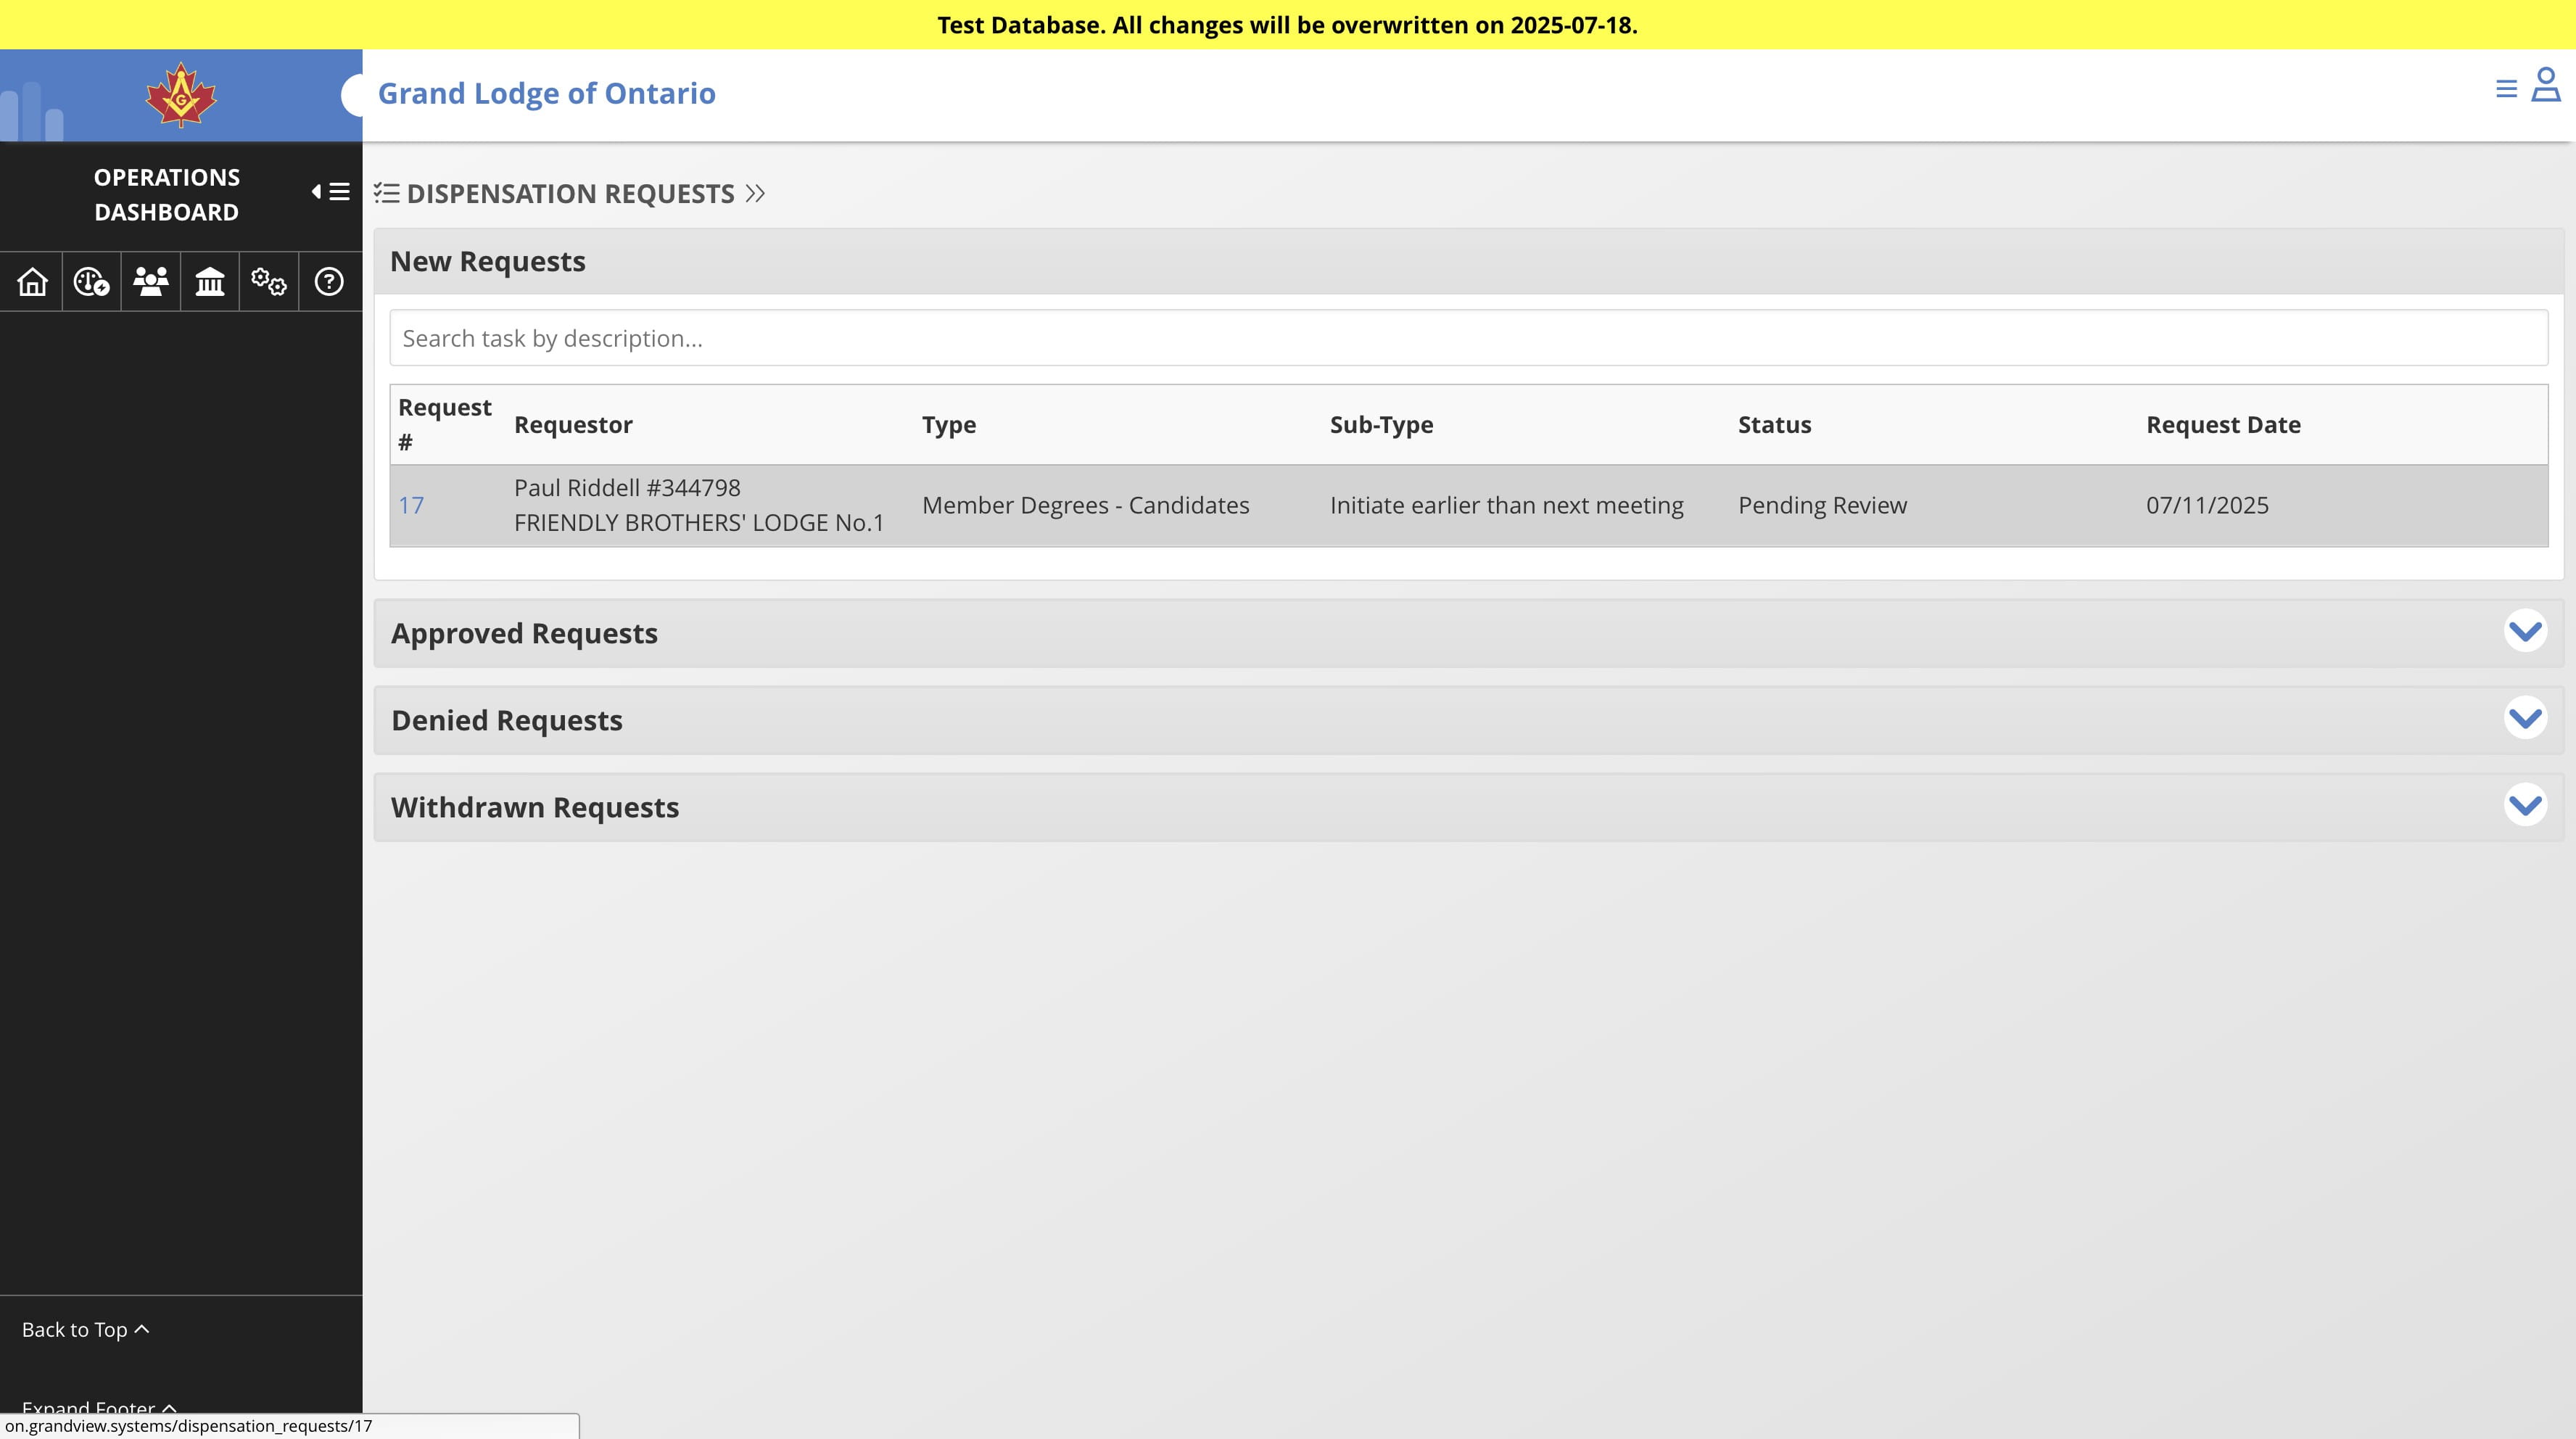Click the 07/11/2025 request date
Screen dimensions: 2576x1439
click(x=2207, y=506)
